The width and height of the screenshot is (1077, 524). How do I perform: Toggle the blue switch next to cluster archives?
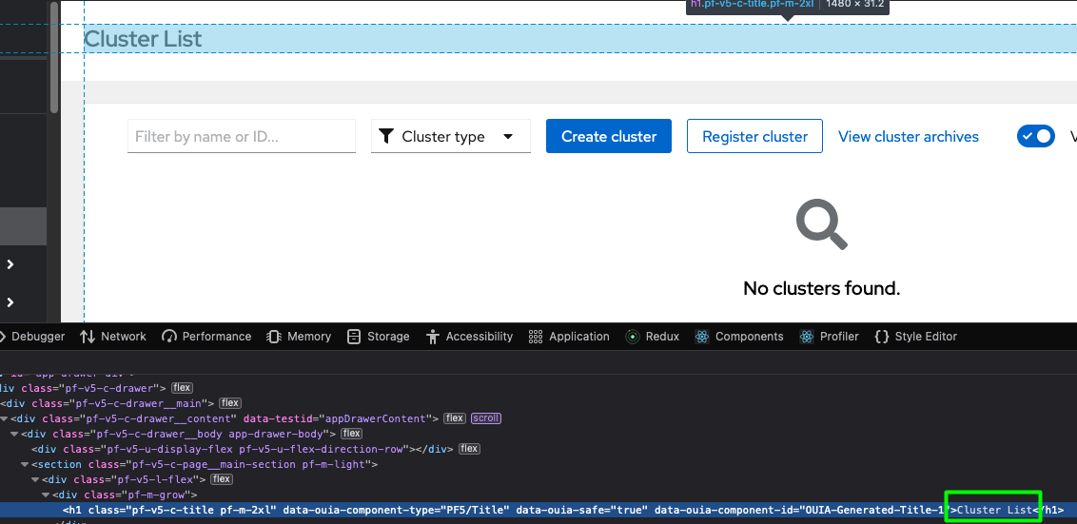pos(1036,136)
